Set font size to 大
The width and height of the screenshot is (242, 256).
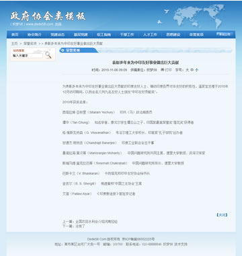(x=188, y=70)
